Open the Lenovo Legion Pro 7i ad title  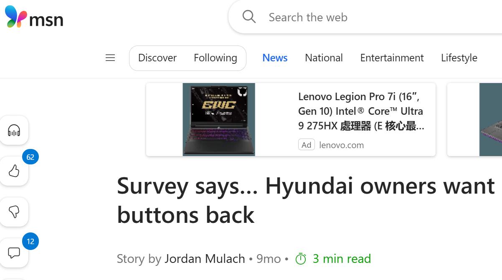(361, 111)
